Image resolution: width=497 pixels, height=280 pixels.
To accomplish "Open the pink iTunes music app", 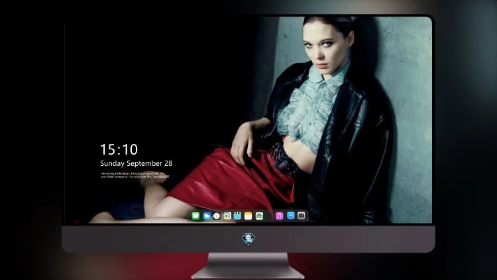I will 279,216.
